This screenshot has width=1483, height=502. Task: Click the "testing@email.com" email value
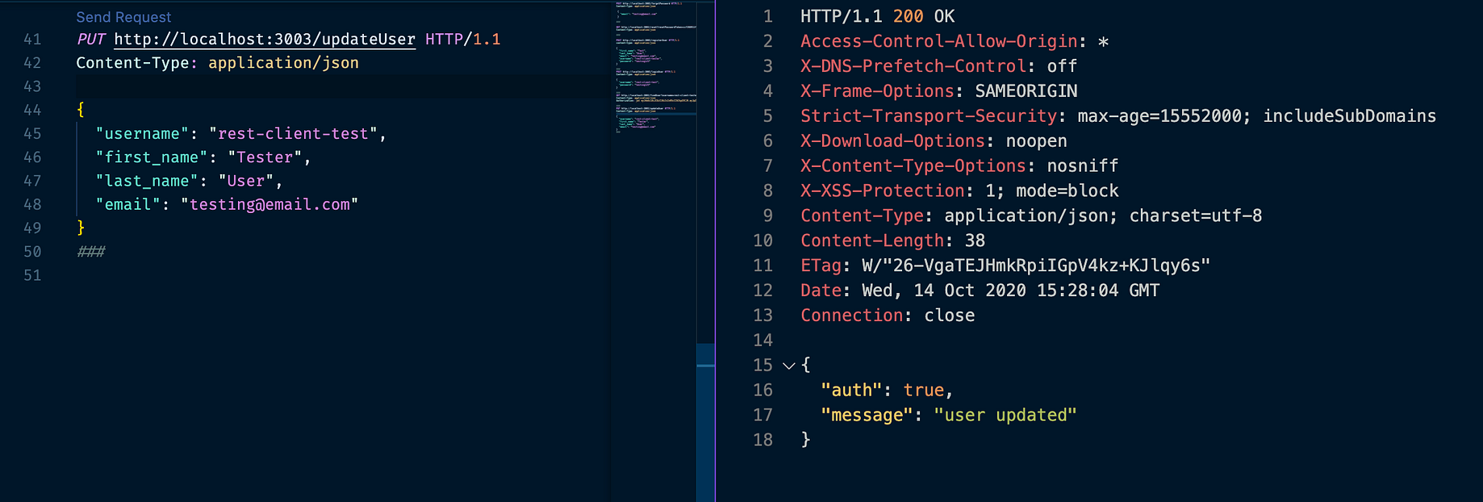pos(269,205)
